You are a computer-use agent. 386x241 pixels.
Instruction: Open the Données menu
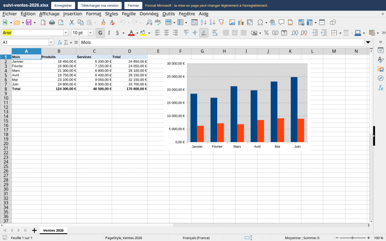click(149, 14)
